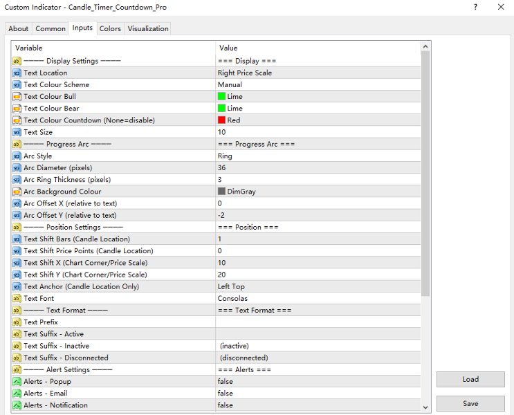Click the boolean icon beside Alerts - Popup
Viewport: 514px width, 415px height.
[x=17, y=381]
